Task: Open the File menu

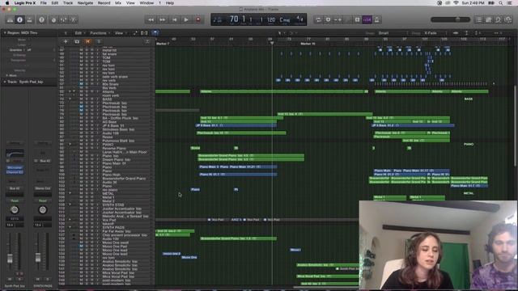Action: [x=43, y=3]
